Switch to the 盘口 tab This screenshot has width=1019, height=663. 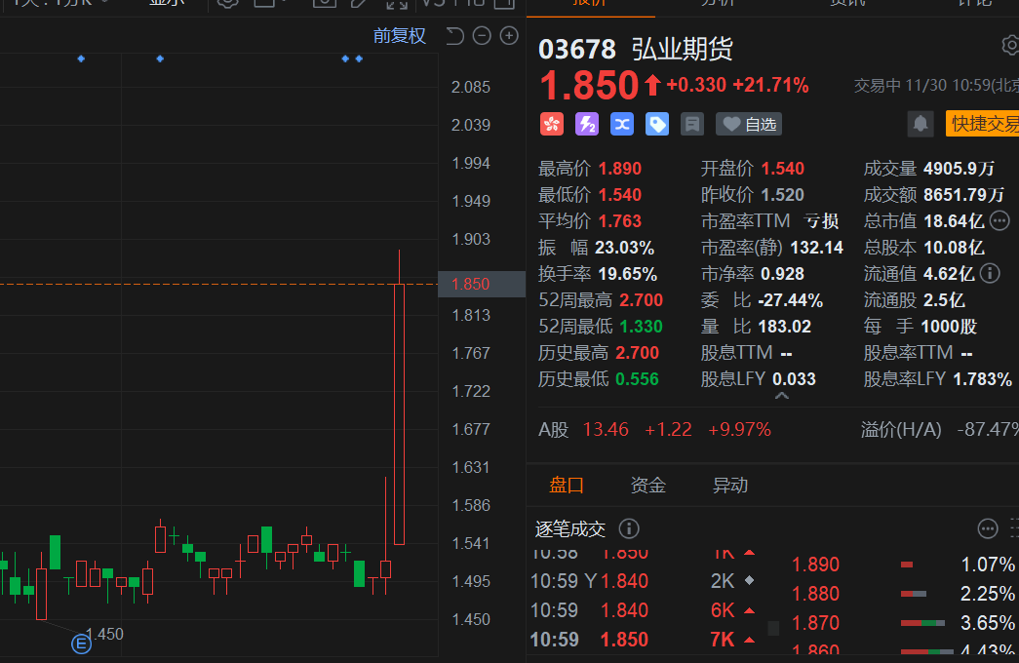(566, 485)
